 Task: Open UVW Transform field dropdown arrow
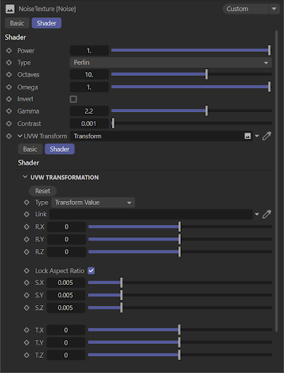(x=257, y=136)
